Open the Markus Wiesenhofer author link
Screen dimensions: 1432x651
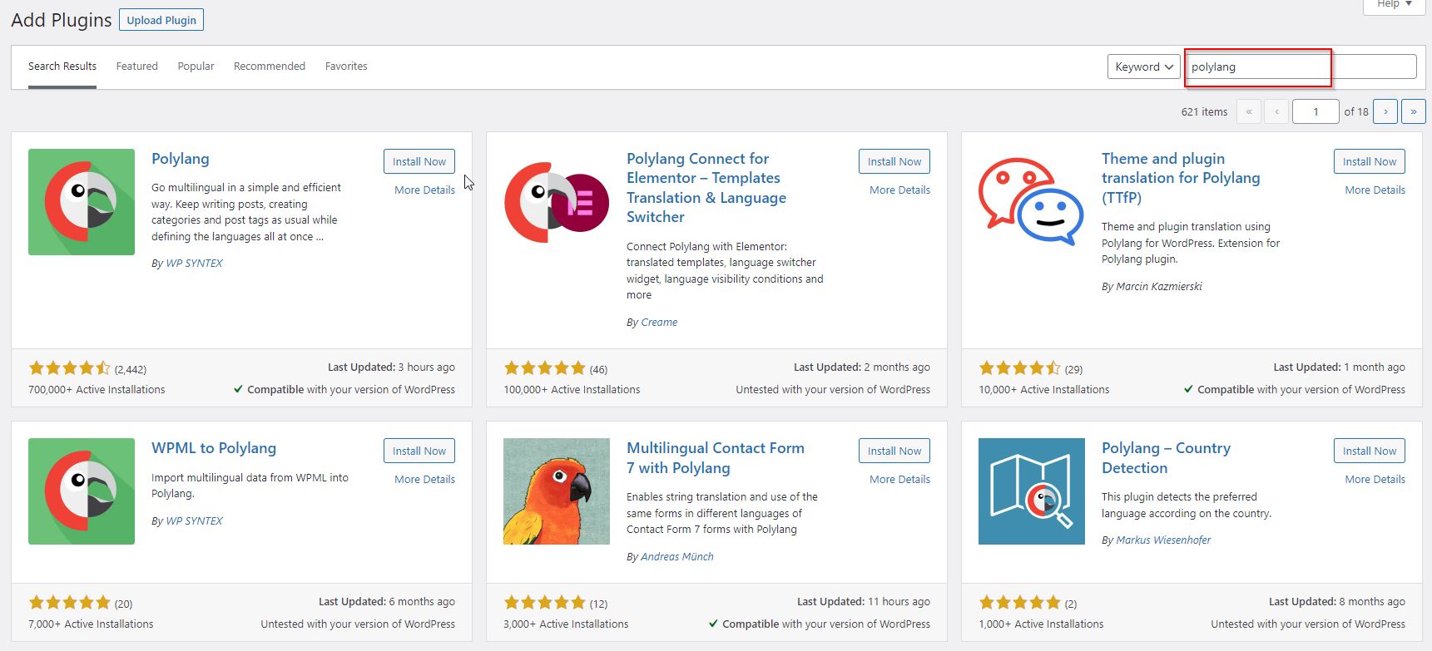pyautogui.click(x=1163, y=540)
